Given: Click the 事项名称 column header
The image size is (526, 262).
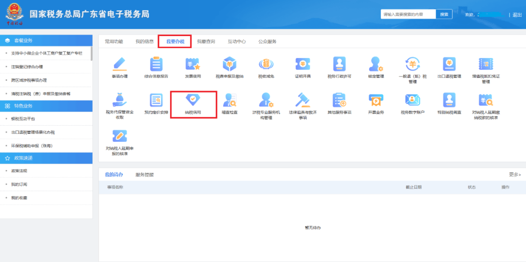Looking at the screenshot, I should click(115, 187).
